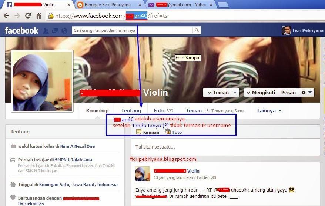Image resolution: width=325 pixels, height=206 pixels.
Task: Open the Nine A Nezal One link
Action: tap(77, 146)
